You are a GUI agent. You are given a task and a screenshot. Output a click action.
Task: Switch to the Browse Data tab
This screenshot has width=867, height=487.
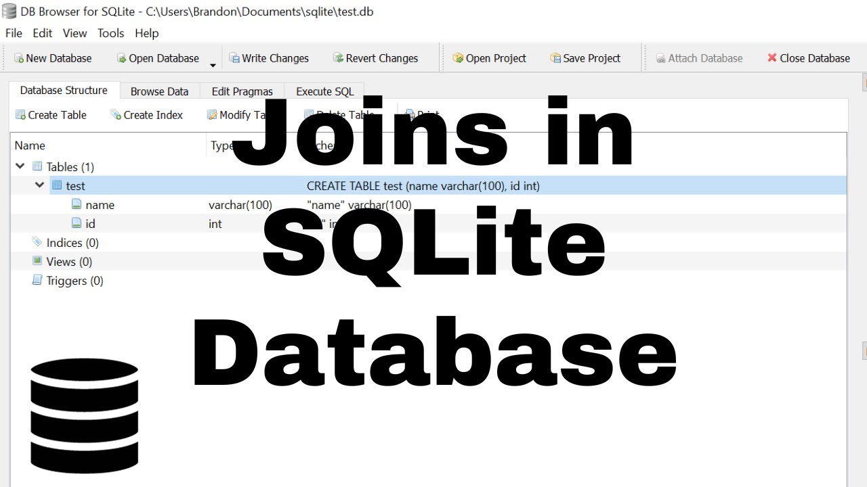coord(159,91)
